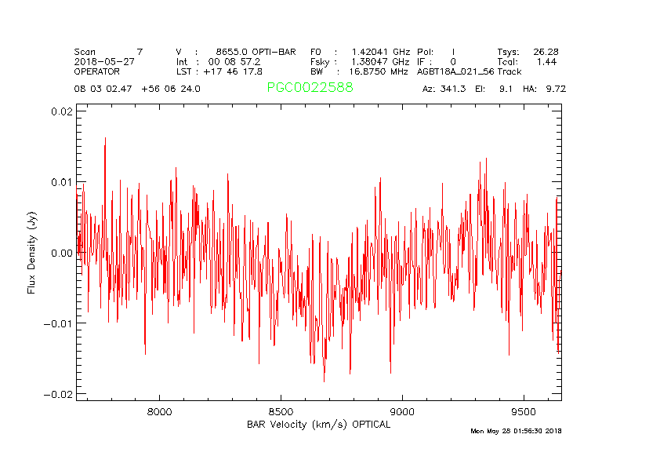Click the -0.01 y-axis tick label

click(59, 323)
